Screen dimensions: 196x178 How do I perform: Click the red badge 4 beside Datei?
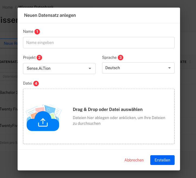pos(36,83)
